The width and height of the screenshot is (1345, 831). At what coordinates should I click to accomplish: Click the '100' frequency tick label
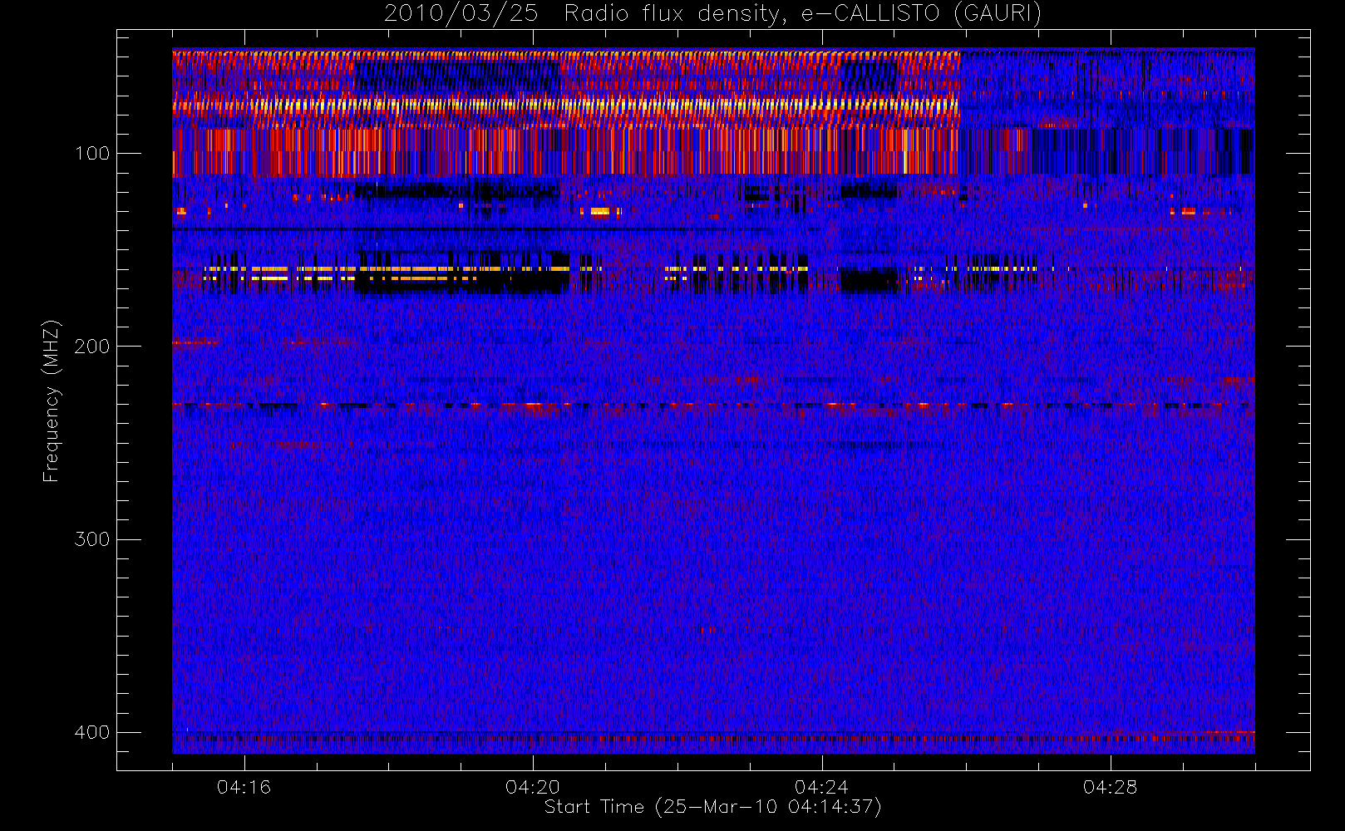(91, 154)
